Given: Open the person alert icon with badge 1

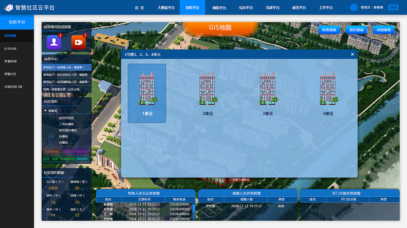Looking at the screenshot, I should click(54, 42).
